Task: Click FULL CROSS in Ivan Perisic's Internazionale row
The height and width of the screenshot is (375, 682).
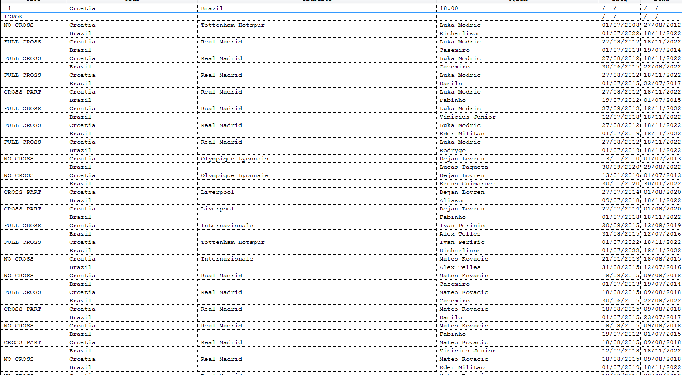Action: tap(23, 226)
